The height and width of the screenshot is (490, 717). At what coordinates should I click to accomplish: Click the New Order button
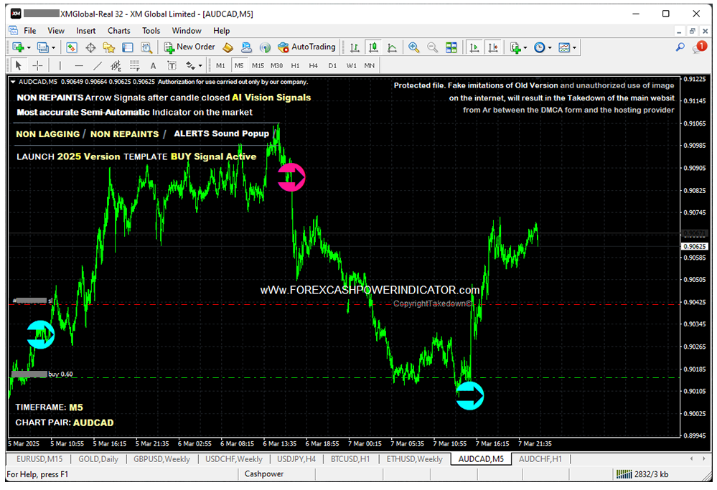tap(189, 47)
